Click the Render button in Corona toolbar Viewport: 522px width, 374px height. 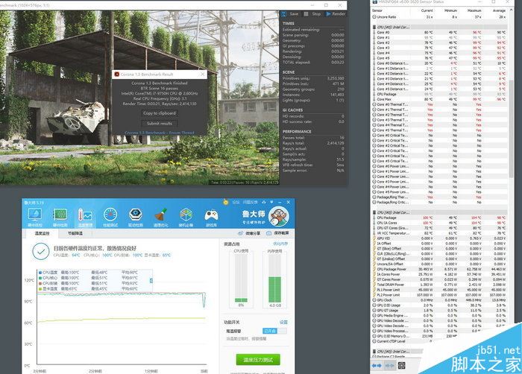click(x=336, y=14)
